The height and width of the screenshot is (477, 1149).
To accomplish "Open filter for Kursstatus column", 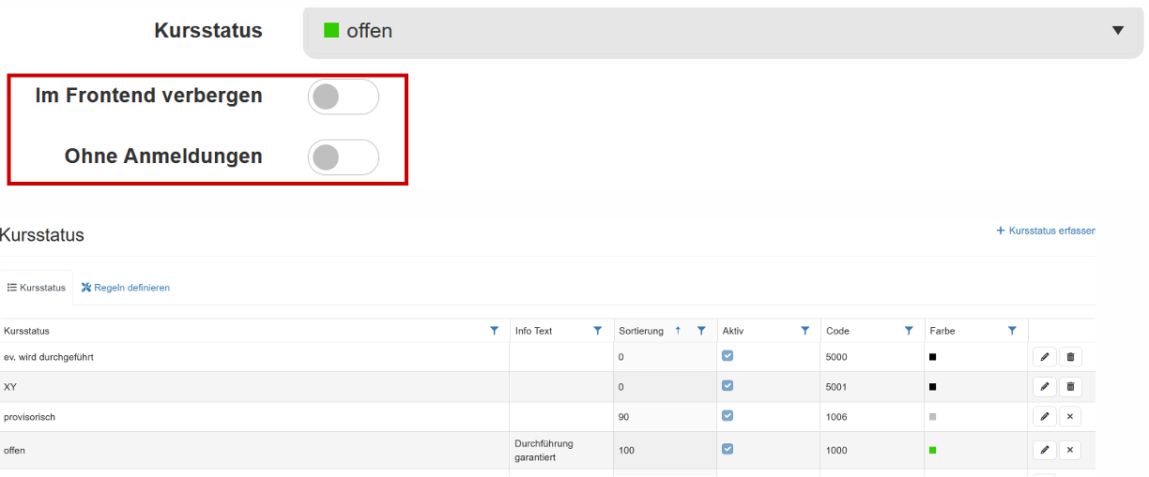I will point(495,331).
